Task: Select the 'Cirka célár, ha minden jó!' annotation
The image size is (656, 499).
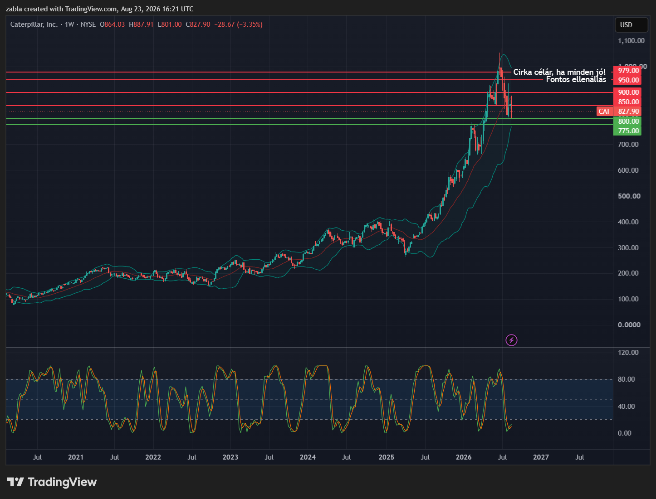Action: pos(559,72)
